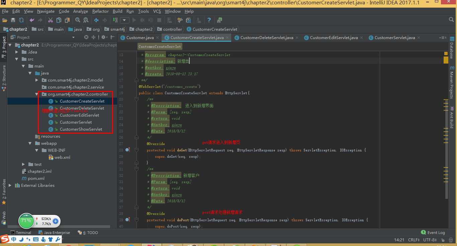The image size is (457, 246).
Task: Click doPost override gutter icon
Action: (x=127, y=220)
